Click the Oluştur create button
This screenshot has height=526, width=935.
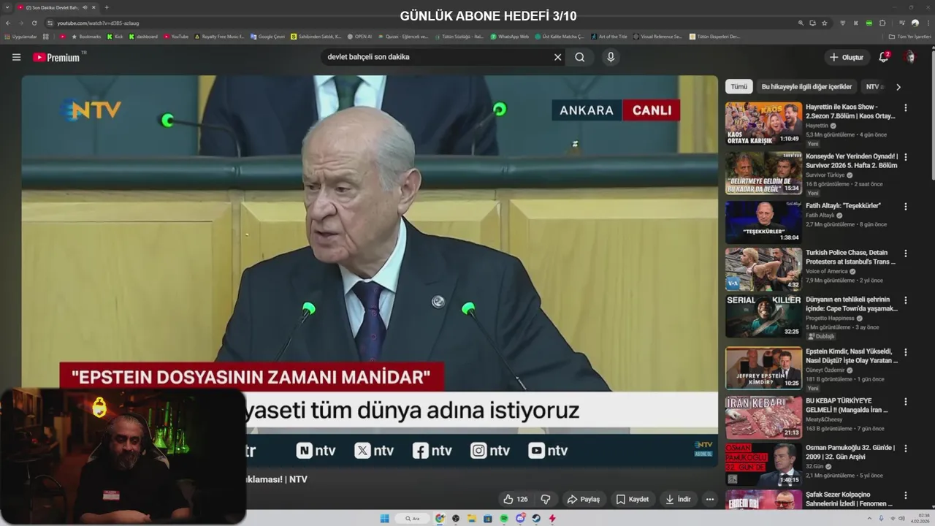pos(846,57)
